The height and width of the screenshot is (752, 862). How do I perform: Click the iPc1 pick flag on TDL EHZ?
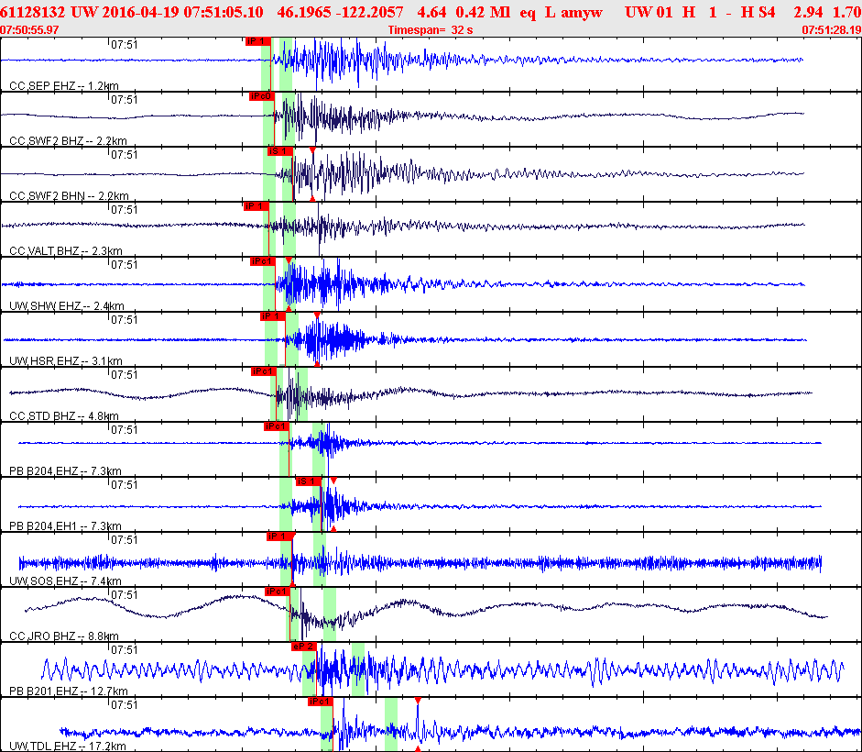(320, 702)
